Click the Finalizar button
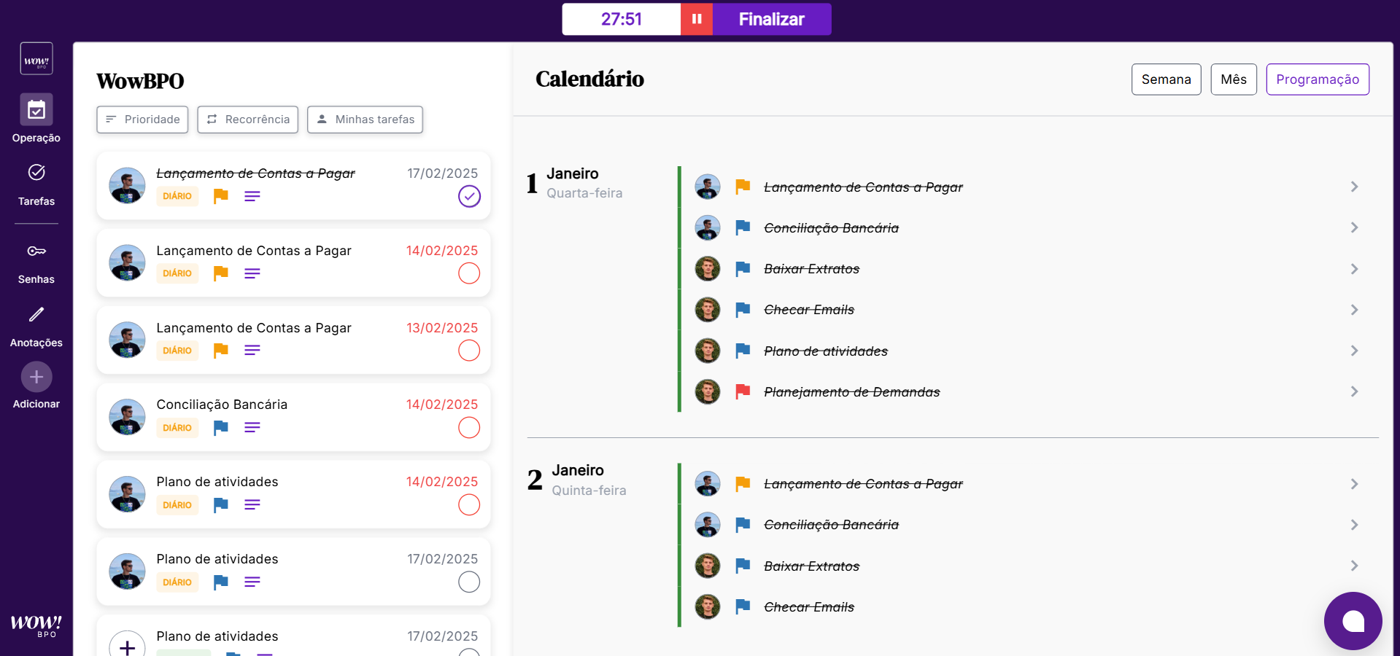 (771, 19)
